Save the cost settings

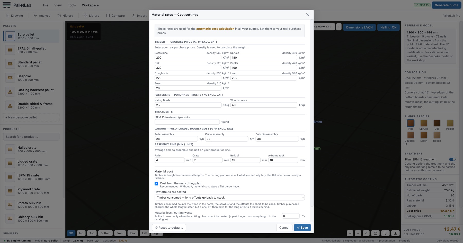click(x=302, y=228)
